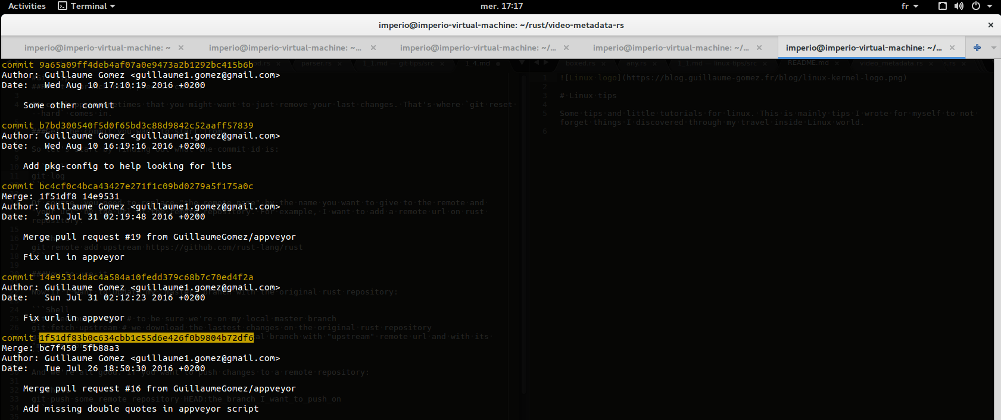Click 'Merge pull request #19' message line
Screen dimensions: 1001x420
click(160, 237)
